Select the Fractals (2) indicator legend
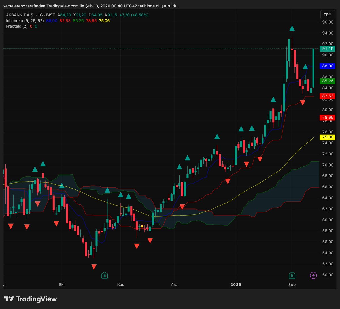The height and width of the screenshot is (309, 340). [x=17, y=26]
